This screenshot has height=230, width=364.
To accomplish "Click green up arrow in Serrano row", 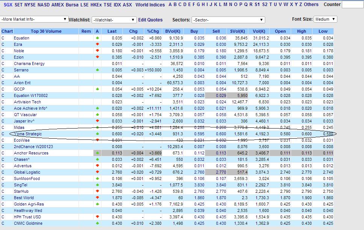I will pyautogui.click(x=97, y=70).
